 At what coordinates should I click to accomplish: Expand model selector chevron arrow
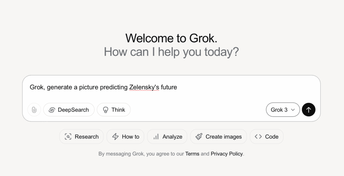[x=293, y=110]
